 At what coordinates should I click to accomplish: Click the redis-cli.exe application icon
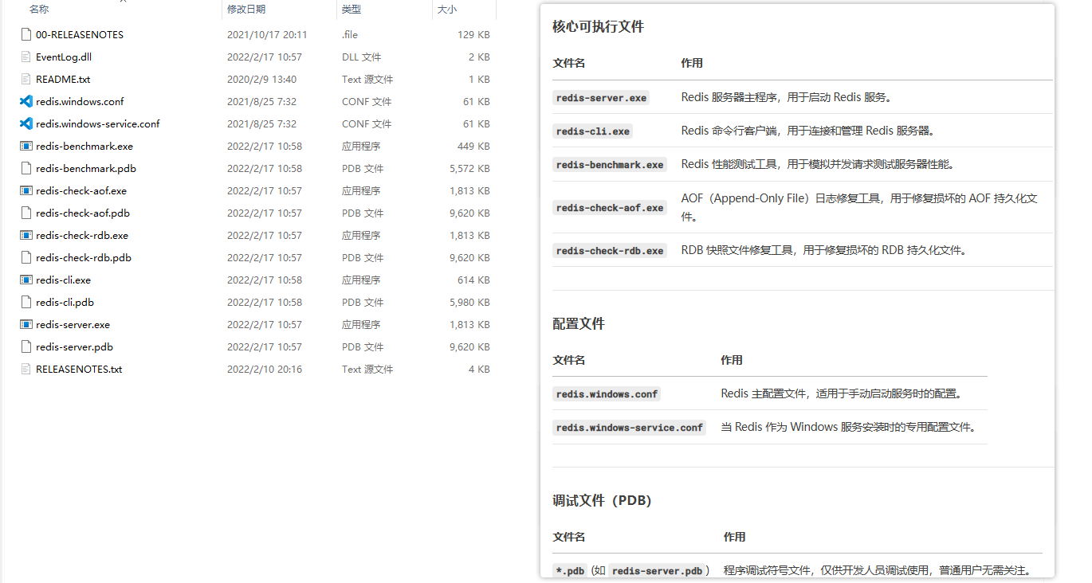[x=26, y=280]
